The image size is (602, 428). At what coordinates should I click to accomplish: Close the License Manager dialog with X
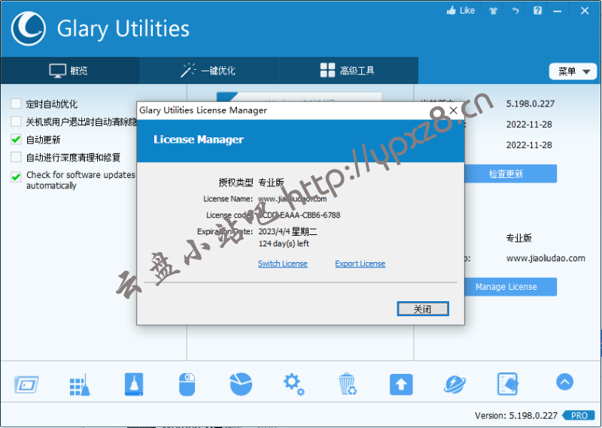pyautogui.click(x=453, y=110)
